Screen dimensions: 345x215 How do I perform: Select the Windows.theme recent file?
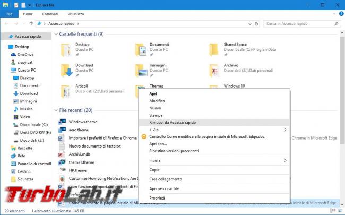[x=78, y=122]
